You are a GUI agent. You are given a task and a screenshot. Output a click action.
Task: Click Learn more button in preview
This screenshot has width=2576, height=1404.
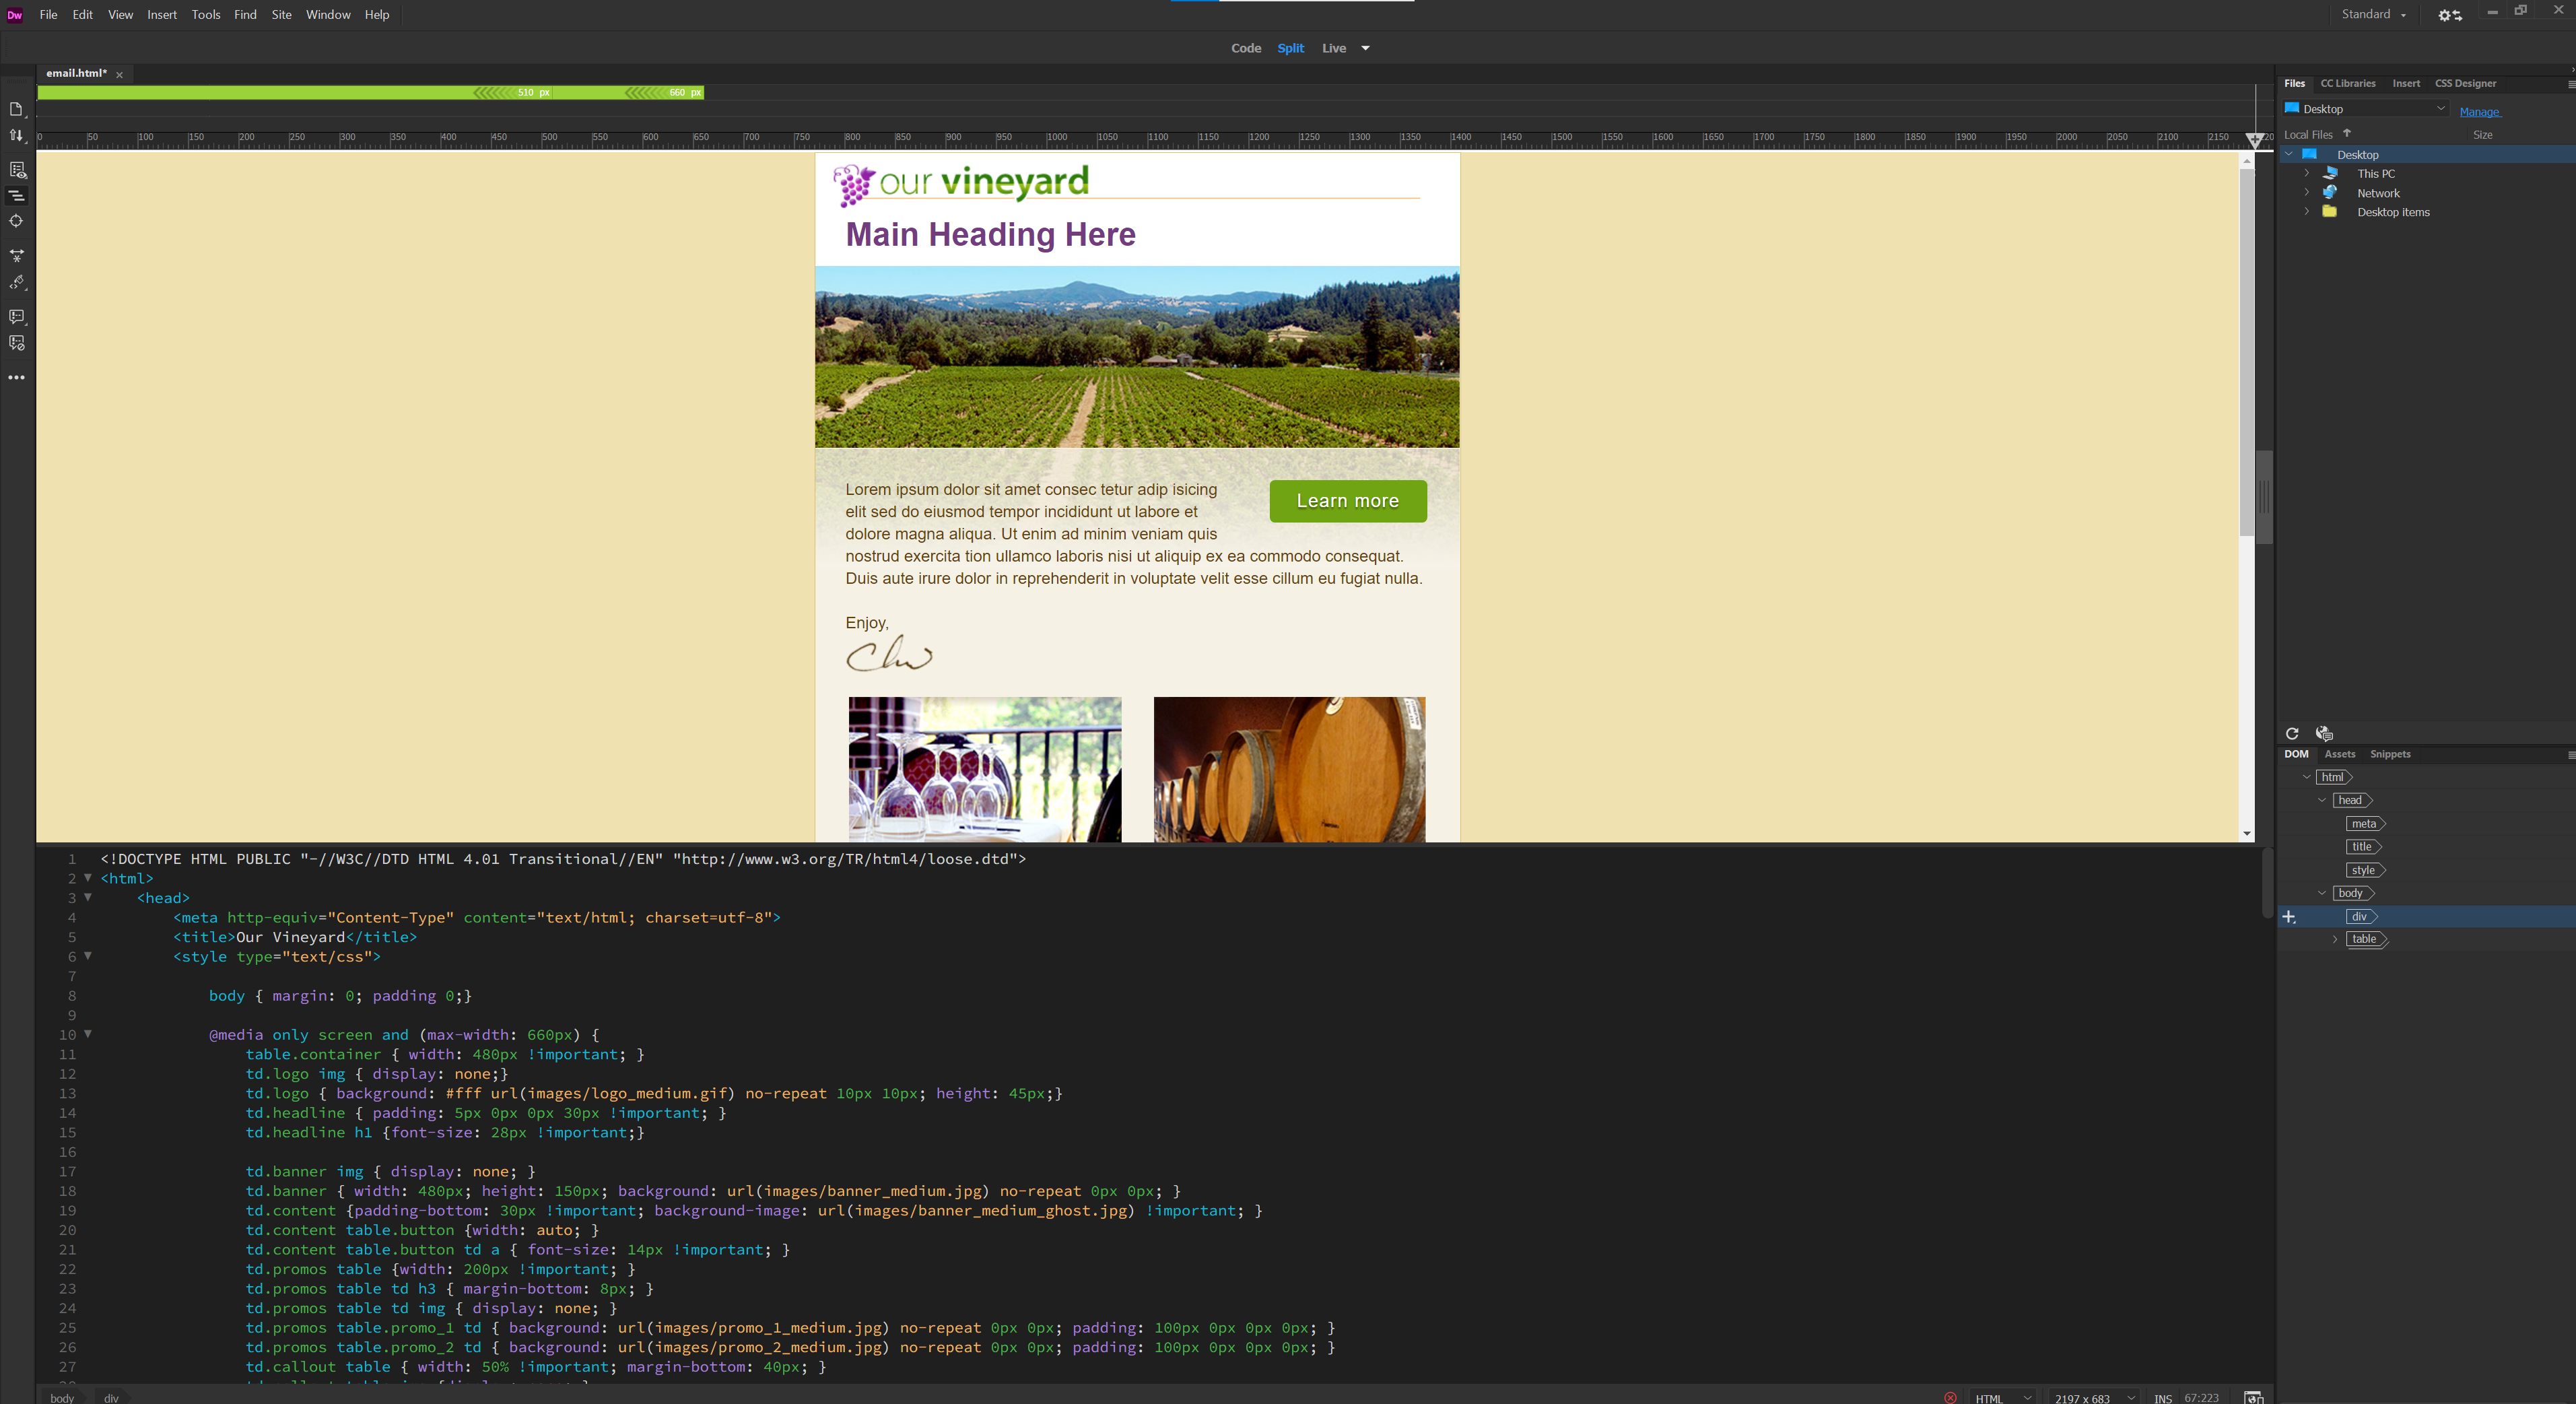pyautogui.click(x=1347, y=501)
